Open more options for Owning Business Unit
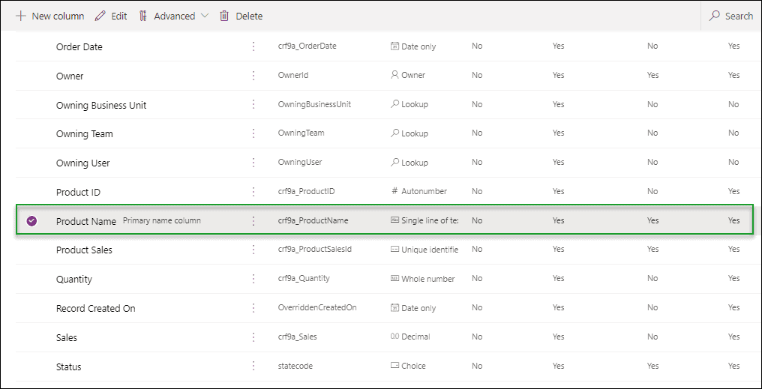The height and width of the screenshot is (389, 762). 253,104
